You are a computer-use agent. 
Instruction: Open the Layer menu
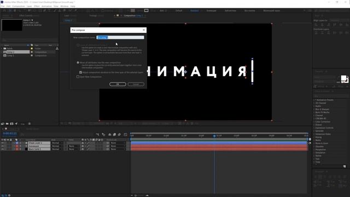[30, 6]
